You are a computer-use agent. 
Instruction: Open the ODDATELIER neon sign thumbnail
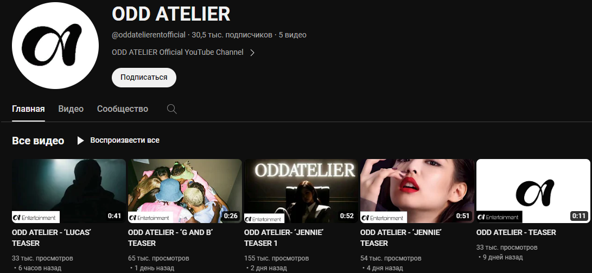click(301, 191)
